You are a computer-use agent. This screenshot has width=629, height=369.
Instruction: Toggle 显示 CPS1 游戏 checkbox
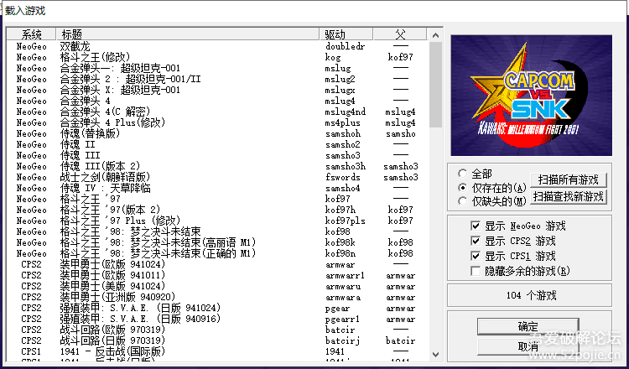(476, 256)
